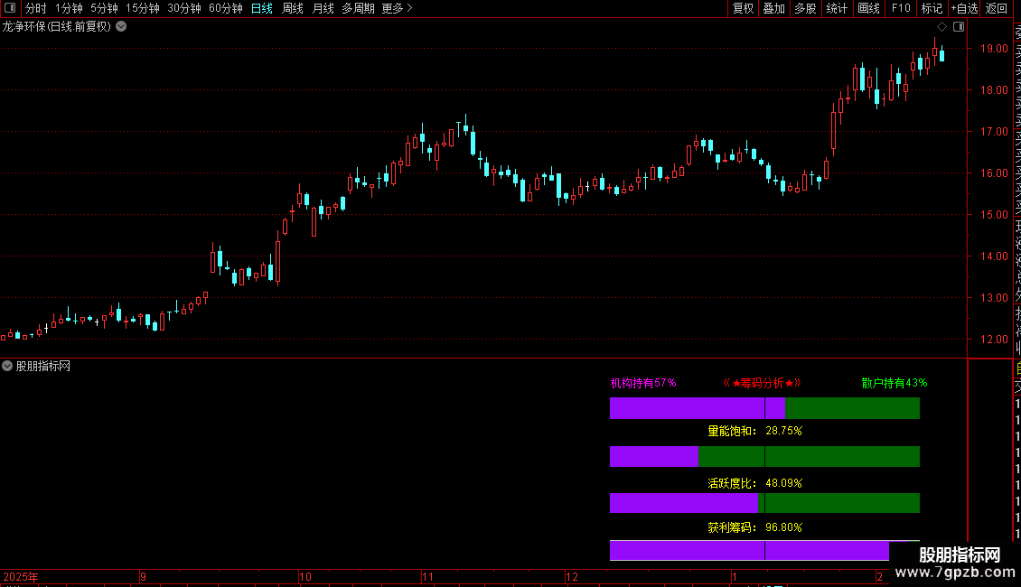Click the 机构持有57% label
This screenshot has width=1021, height=587.
[642, 383]
